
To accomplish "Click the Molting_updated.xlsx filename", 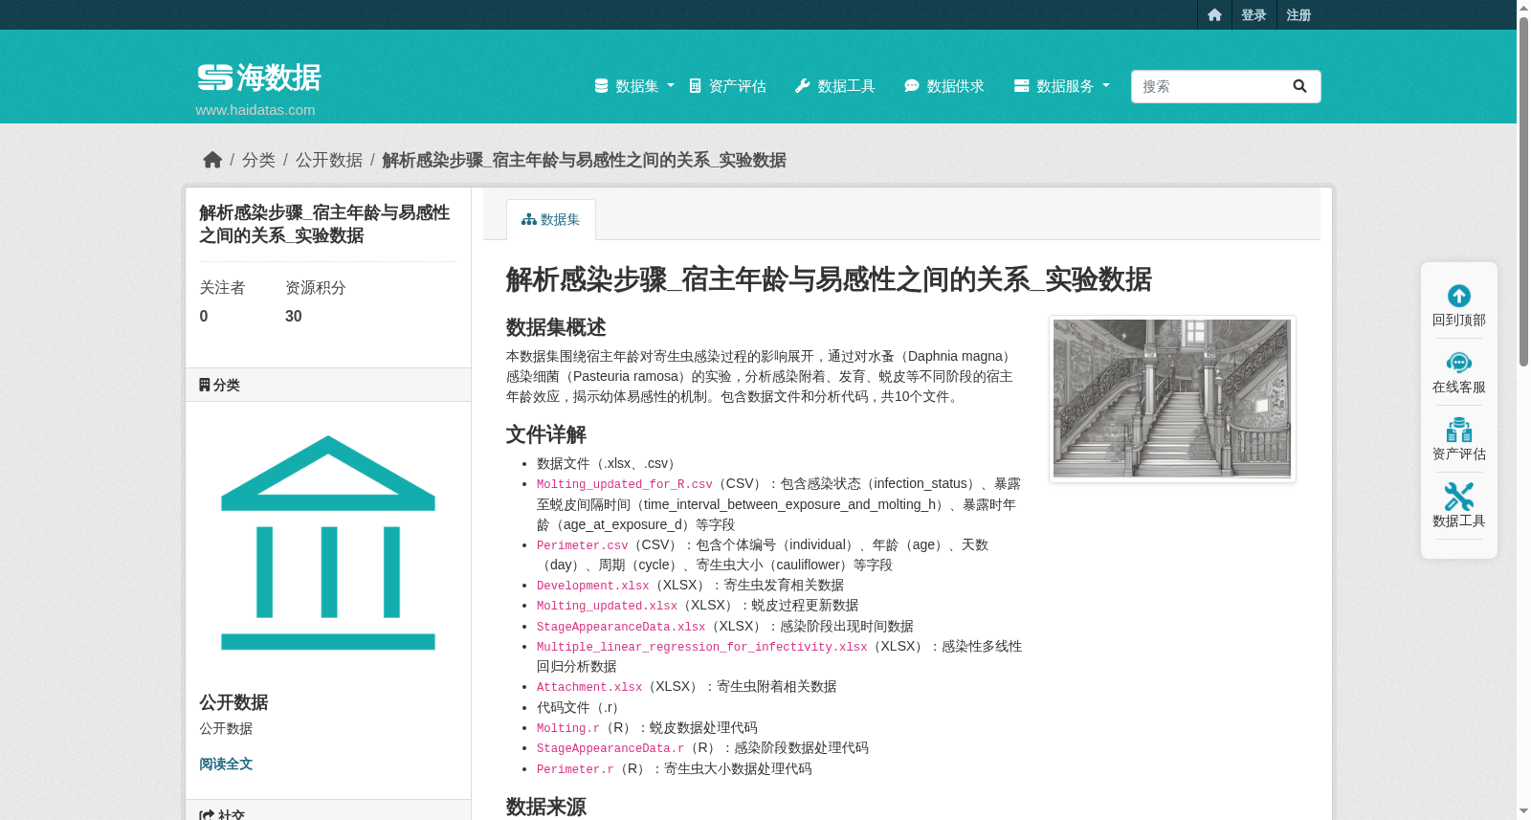I will point(607,606).
